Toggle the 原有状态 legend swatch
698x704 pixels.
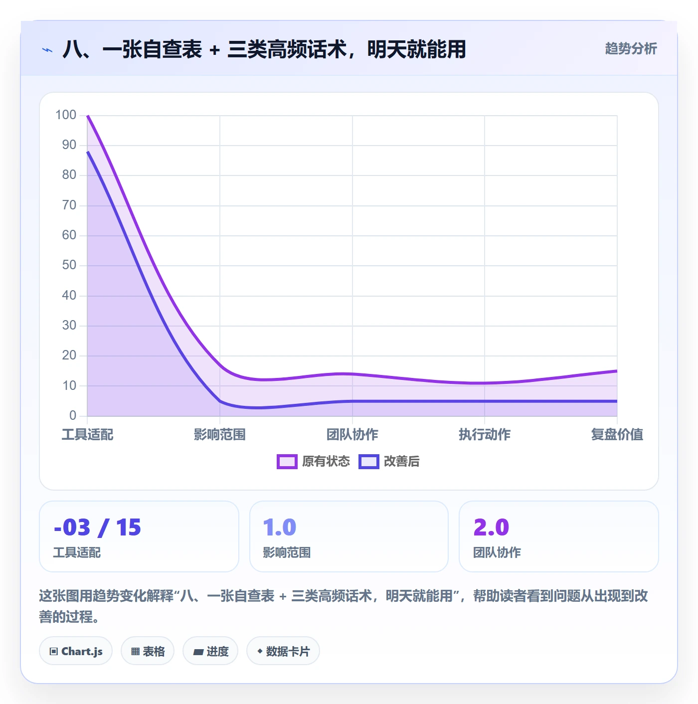click(287, 462)
